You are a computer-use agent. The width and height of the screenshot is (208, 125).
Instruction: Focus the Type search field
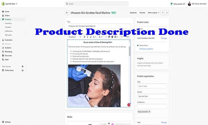[152, 86]
